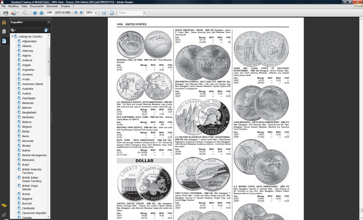Open the Bangladesh bookmark
Viewport: 363px width, 220px height.
[x=29, y=113]
